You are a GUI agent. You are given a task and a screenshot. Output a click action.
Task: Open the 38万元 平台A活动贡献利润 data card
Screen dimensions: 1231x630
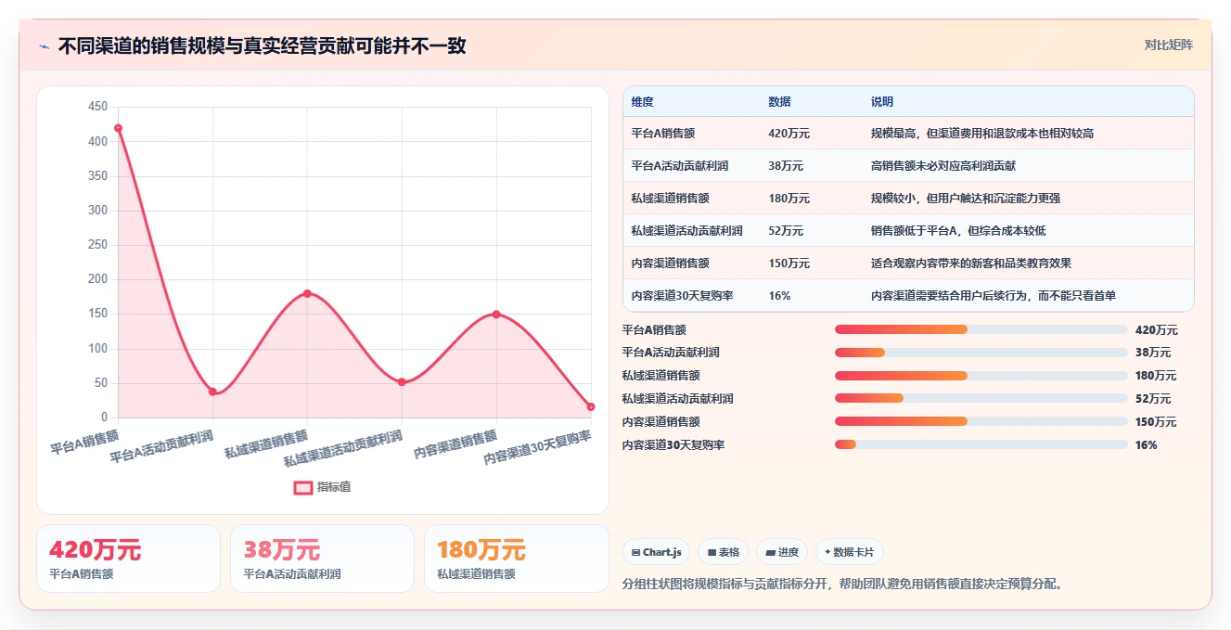click(x=322, y=559)
